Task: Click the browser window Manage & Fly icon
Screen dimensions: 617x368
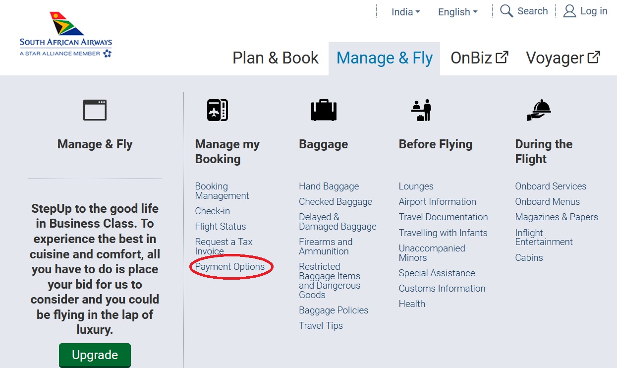Action: pyautogui.click(x=95, y=110)
